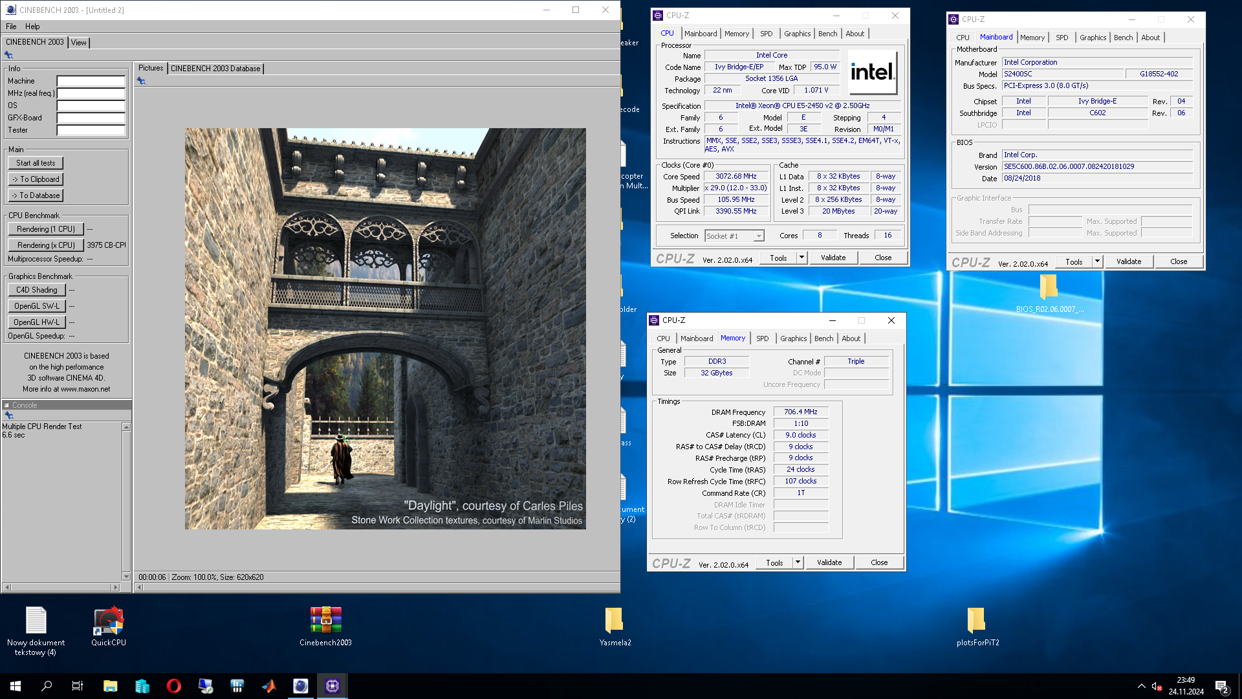The width and height of the screenshot is (1242, 699).
Task: Click the Machine input field
Action: click(x=91, y=81)
